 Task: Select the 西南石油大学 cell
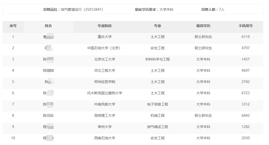pos(105,138)
